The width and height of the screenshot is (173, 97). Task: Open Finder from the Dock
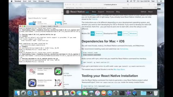tap(17, 93)
